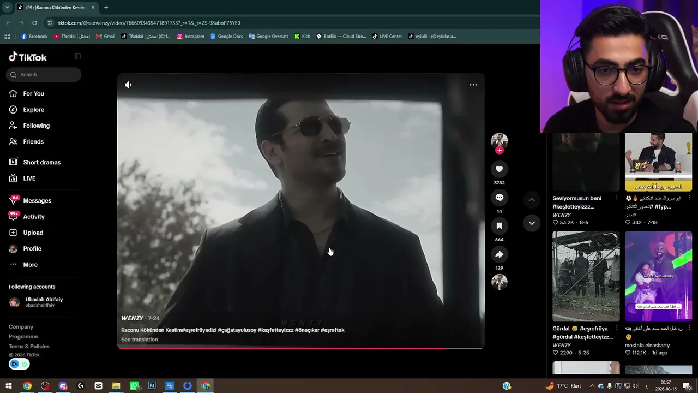Open the Google Docs bookmark
698x393 pixels.
pyautogui.click(x=226, y=37)
